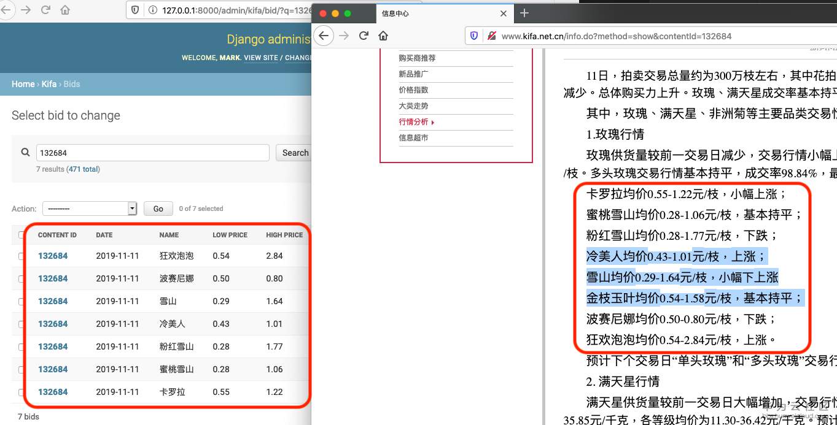Click the bid search field containing 132684

pos(152,153)
